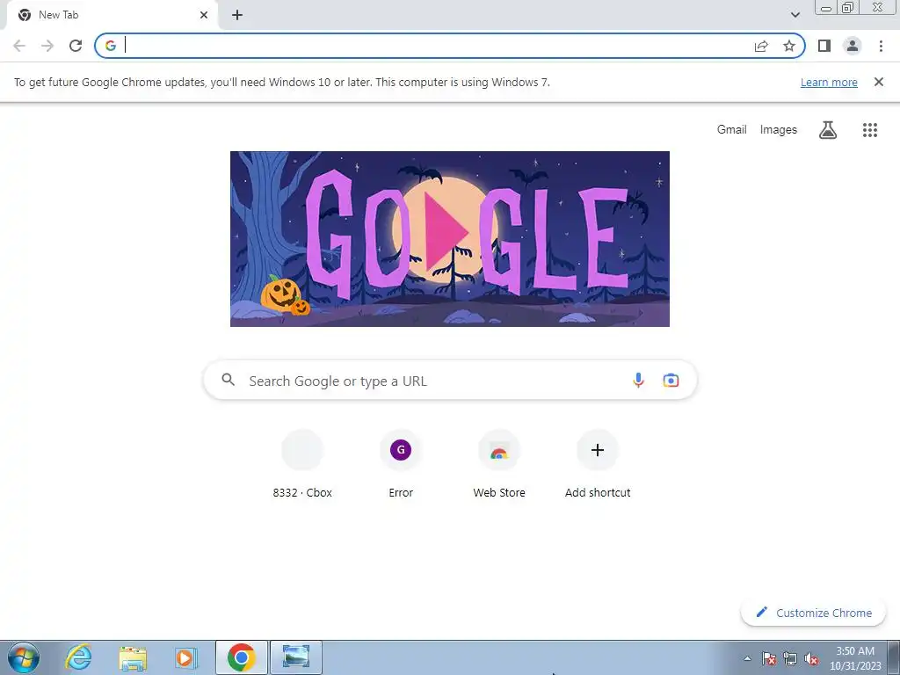This screenshot has height=675, width=900.
Task: Open Search Labs flask icon
Action: [827, 130]
